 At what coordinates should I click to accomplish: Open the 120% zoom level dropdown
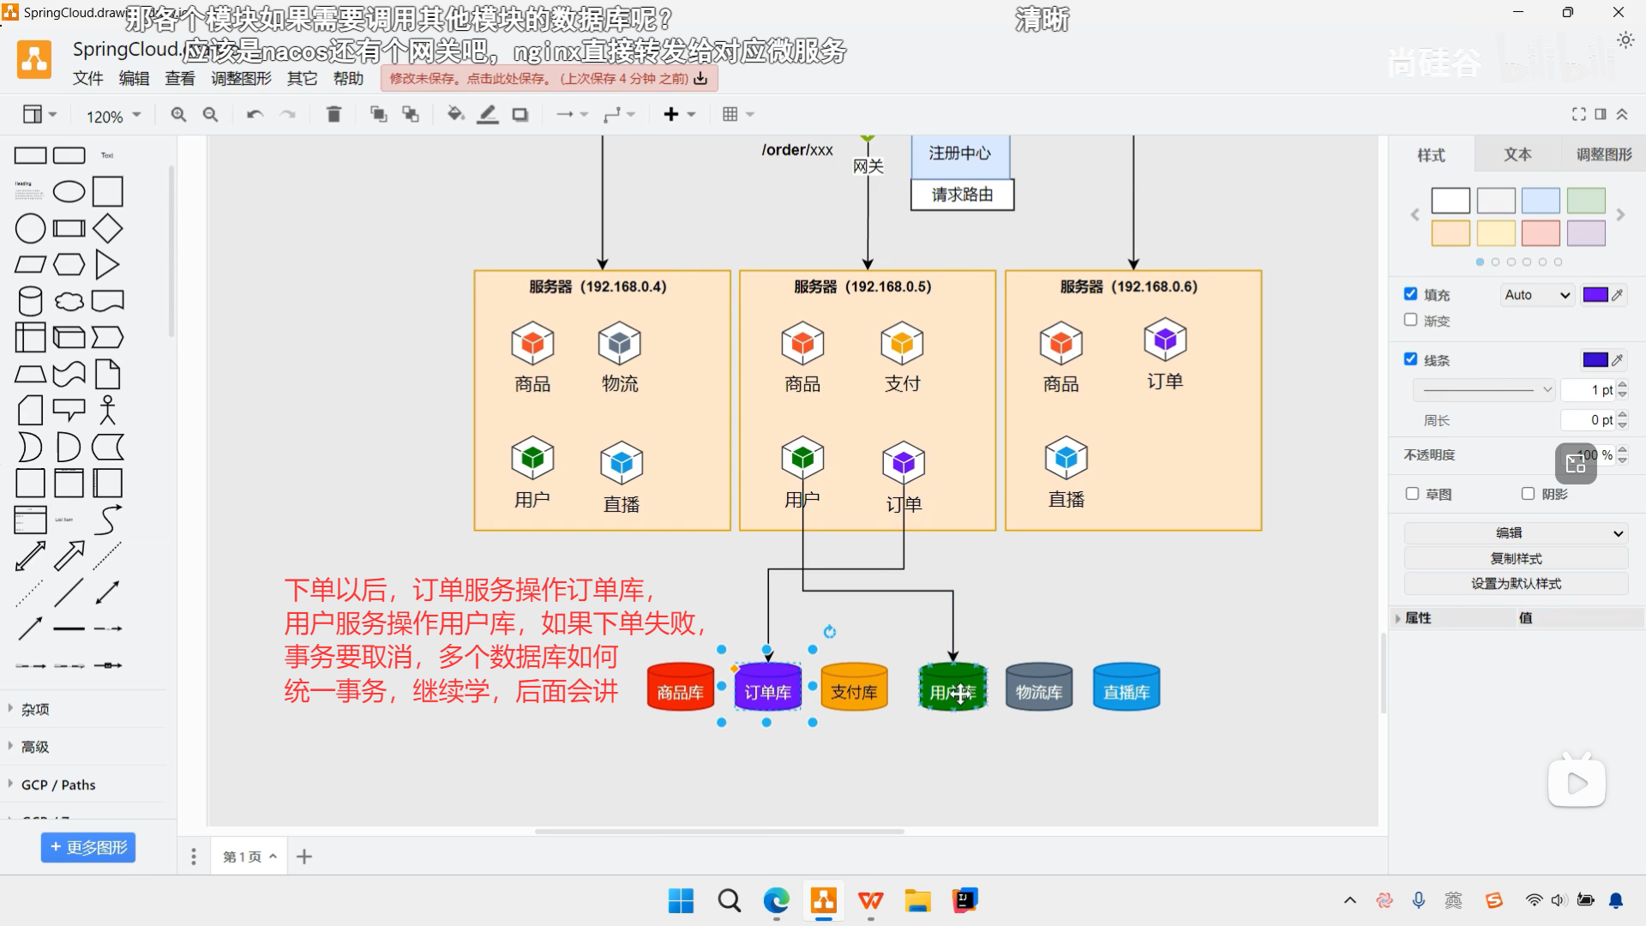tap(111, 116)
